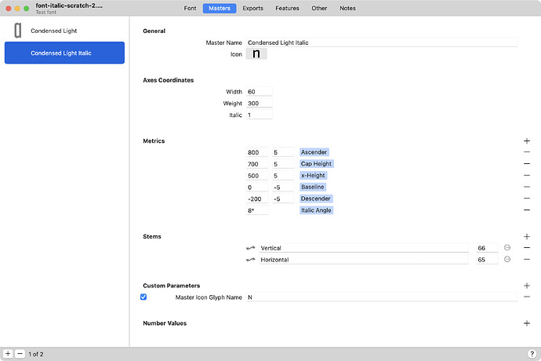The image size is (541, 361).
Task: Remove the Ascender metric row
Action: (526, 152)
